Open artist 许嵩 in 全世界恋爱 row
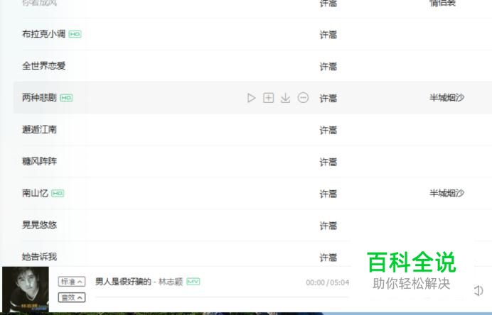The width and height of the screenshot is (492, 315). click(328, 67)
